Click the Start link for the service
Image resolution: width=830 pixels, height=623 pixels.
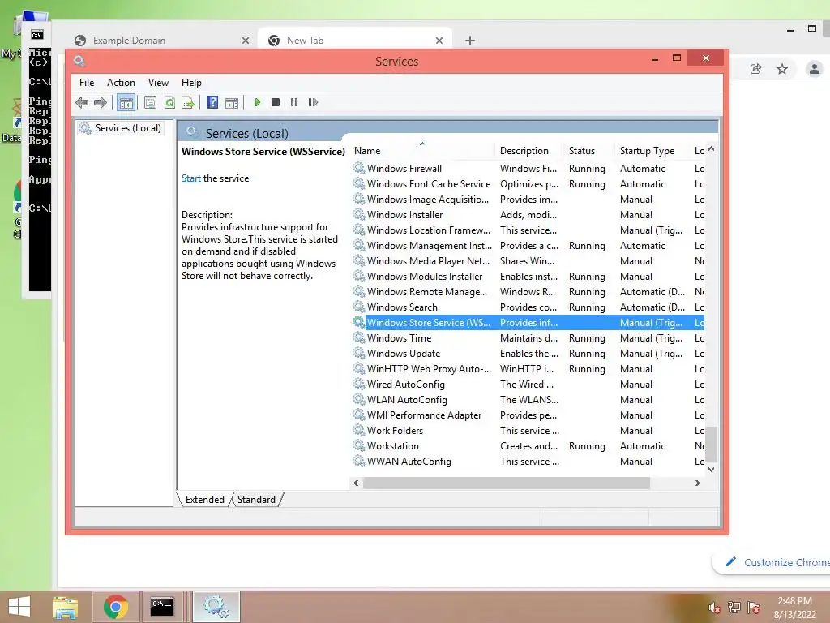(191, 178)
